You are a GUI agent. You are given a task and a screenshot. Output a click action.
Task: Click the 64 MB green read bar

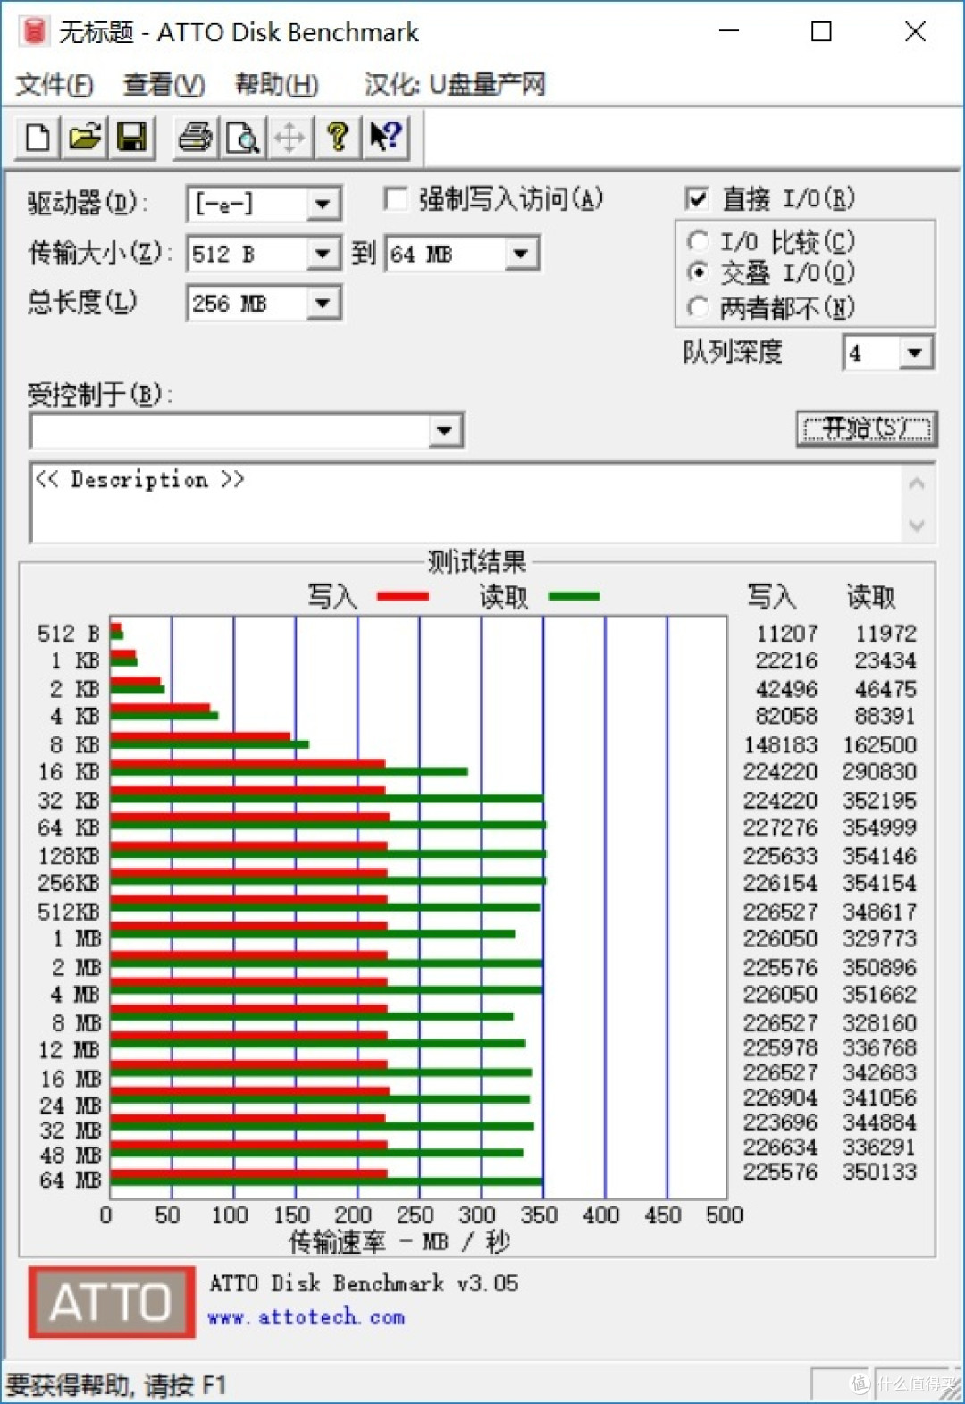(326, 1182)
